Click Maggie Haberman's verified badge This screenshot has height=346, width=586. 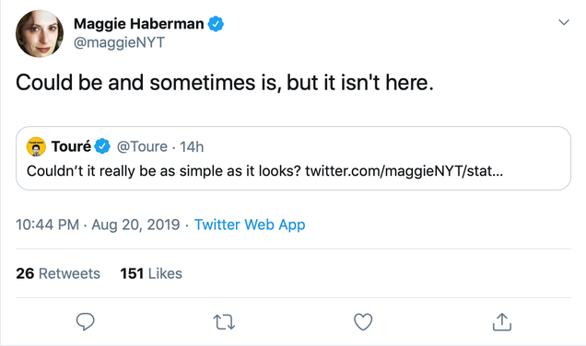click(216, 24)
